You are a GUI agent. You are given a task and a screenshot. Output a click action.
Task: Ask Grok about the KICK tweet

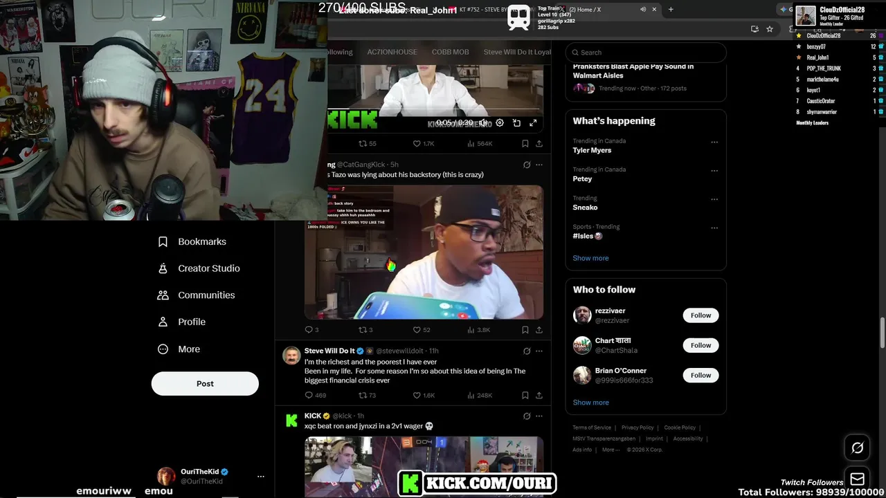[x=527, y=416]
